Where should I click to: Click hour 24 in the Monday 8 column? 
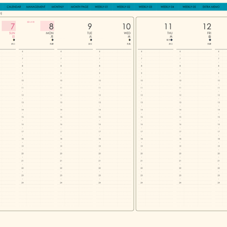tap(23, 183)
